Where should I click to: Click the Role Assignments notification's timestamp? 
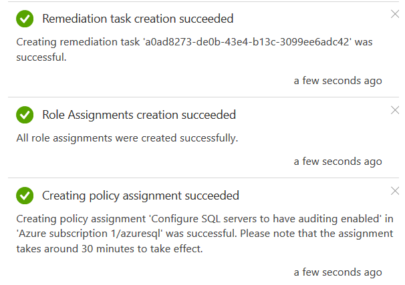(337, 161)
